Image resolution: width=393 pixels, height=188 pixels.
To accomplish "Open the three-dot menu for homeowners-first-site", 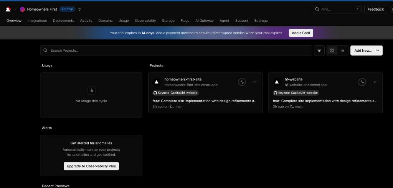I will coord(254,82).
